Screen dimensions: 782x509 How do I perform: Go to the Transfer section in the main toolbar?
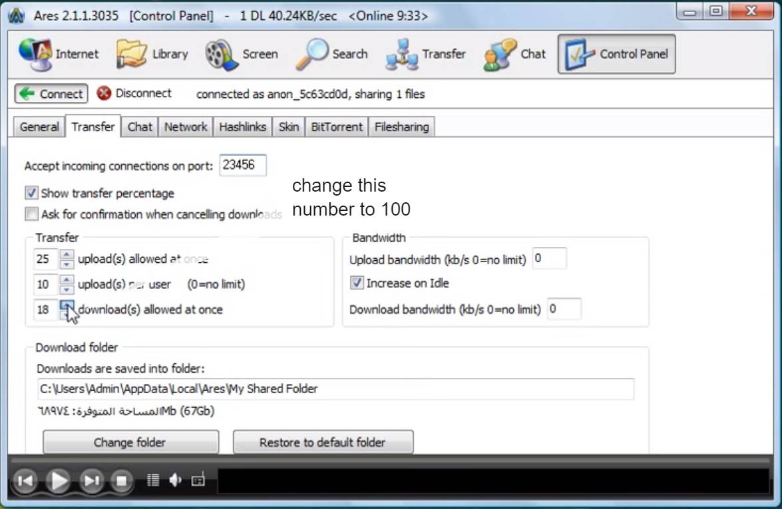coord(425,54)
